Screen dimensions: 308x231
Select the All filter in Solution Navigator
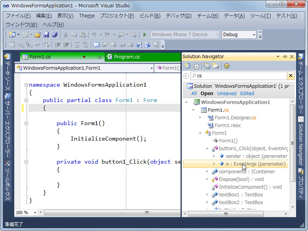[194, 93]
